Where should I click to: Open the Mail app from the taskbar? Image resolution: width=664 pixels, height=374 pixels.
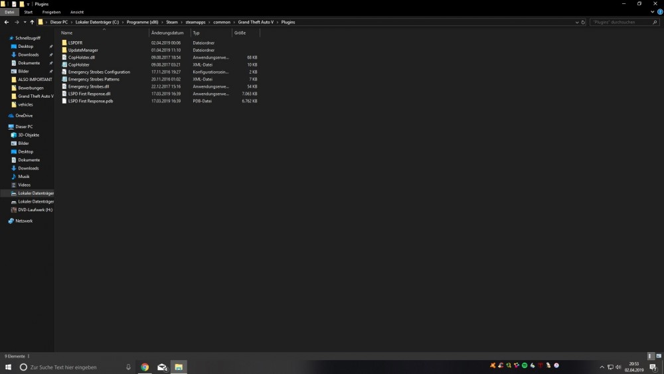(x=162, y=367)
